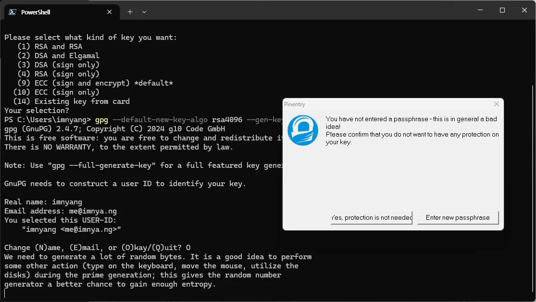Open a new terminal tab with plus
Image resolution: width=536 pixels, height=302 pixels.
tap(130, 12)
